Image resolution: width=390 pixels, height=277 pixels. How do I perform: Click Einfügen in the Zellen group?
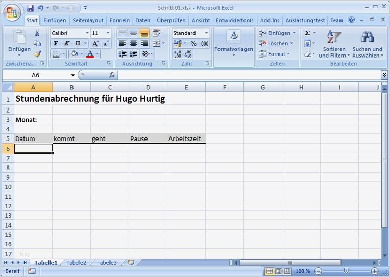(277, 33)
